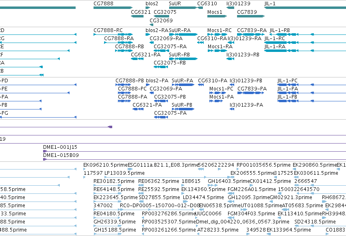The width and height of the screenshot is (346, 236).
Task: Open the Mocs1 gene label
Action: 215,12
